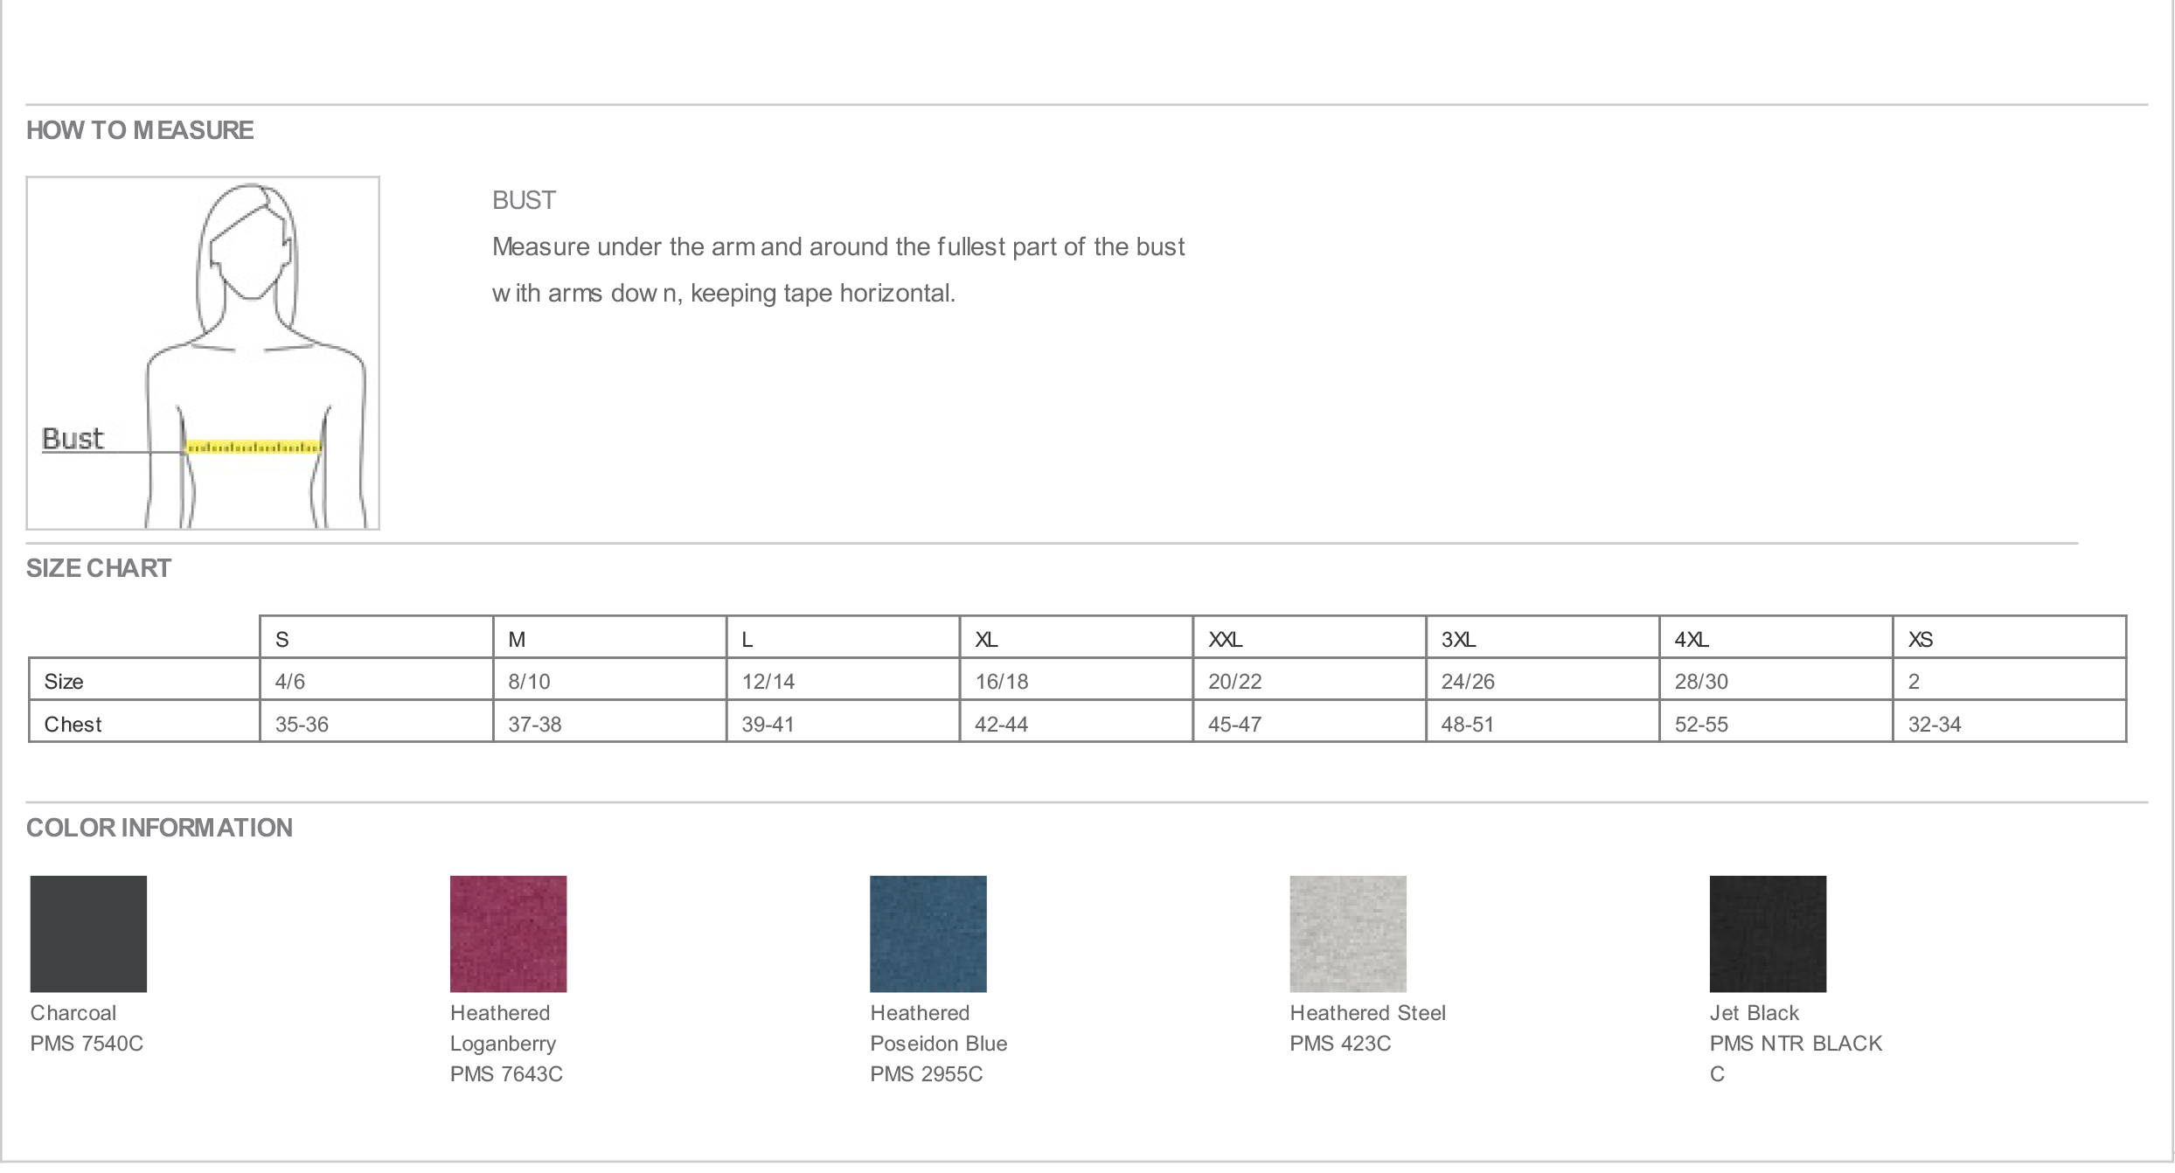Image resolution: width=2175 pixels, height=1173 pixels.
Task: Click the COLOR INFORMATION heading
Action: point(159,827)
